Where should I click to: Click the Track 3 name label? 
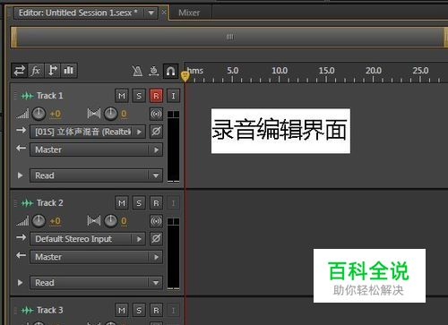tap(50, 311)
